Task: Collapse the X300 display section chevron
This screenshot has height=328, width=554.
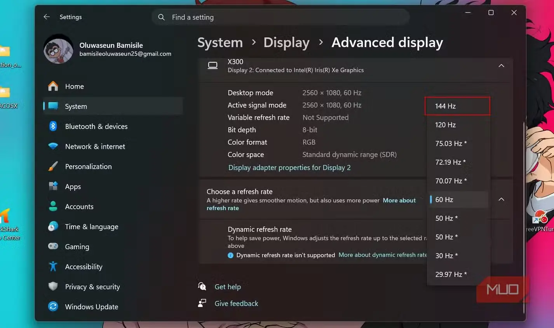Action: click(x=501, y=66)
